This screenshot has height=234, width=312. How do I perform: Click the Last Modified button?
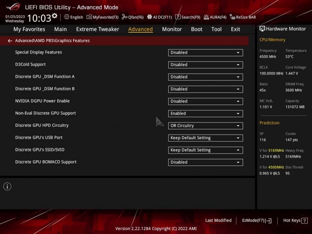coord(218,220)
